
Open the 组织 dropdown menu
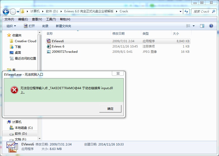pyautogui.click(x=11, y=26)
